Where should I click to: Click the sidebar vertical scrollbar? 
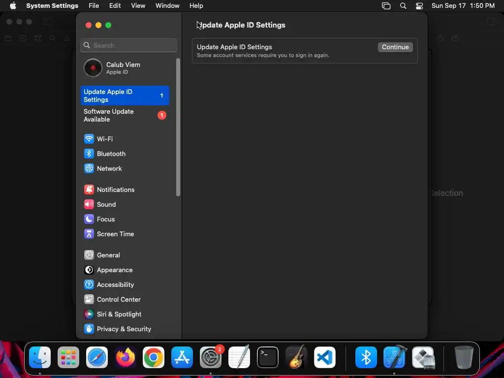(178, 127)
